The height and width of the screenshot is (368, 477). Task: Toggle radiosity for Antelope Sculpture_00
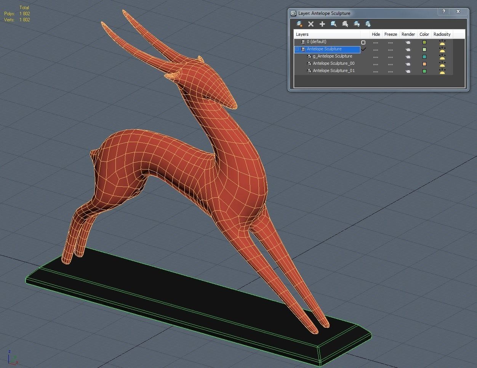(442, 64)
